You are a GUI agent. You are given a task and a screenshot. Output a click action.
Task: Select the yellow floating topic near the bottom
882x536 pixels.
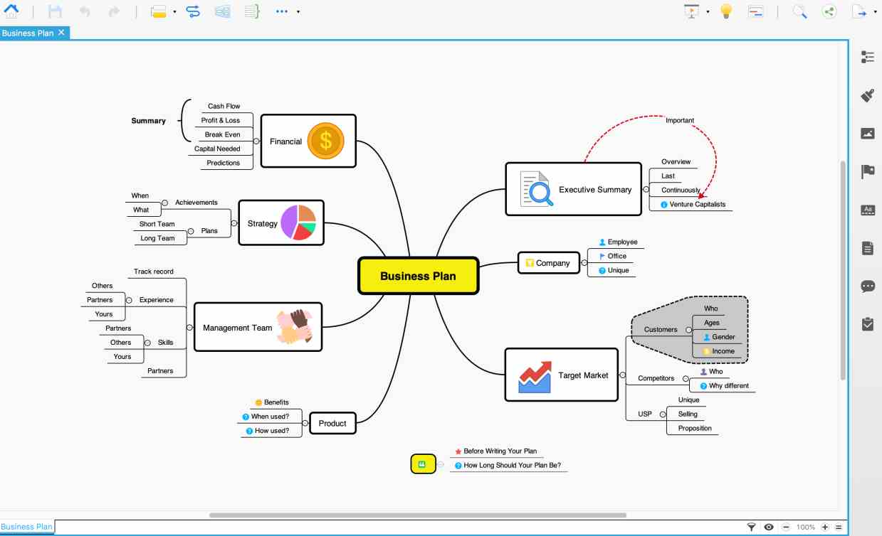pyautogui.click(x=423, y=464)
